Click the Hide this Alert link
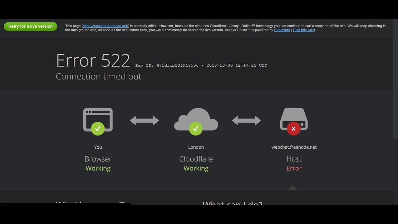398x224 pixels. pyautogui.click(x=304, y=30)
